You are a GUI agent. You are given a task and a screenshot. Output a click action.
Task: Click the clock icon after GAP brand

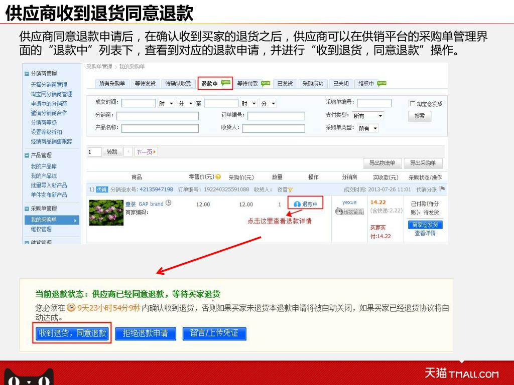[x=168, y=203]
